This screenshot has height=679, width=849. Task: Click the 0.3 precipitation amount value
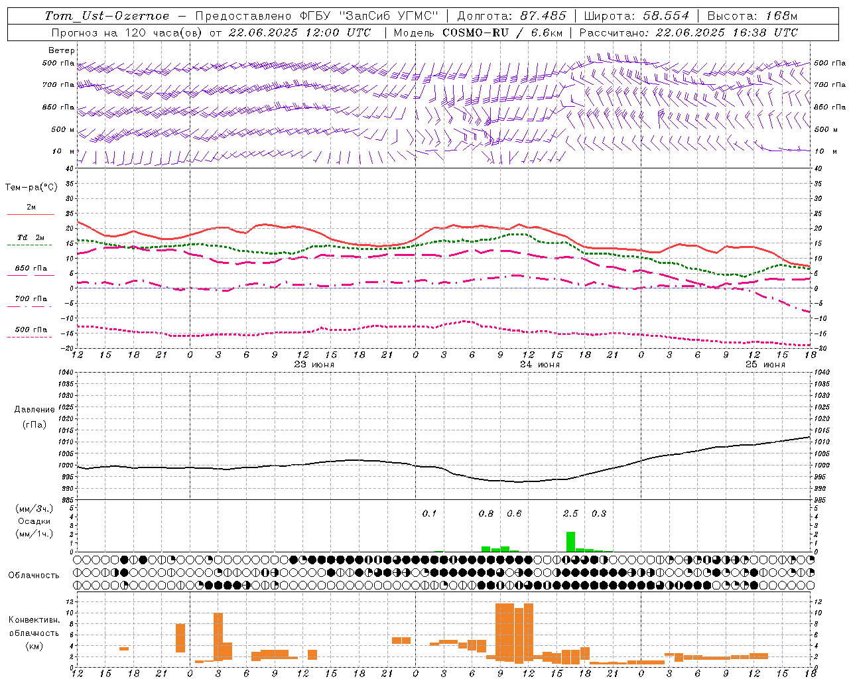coord(599,513)
